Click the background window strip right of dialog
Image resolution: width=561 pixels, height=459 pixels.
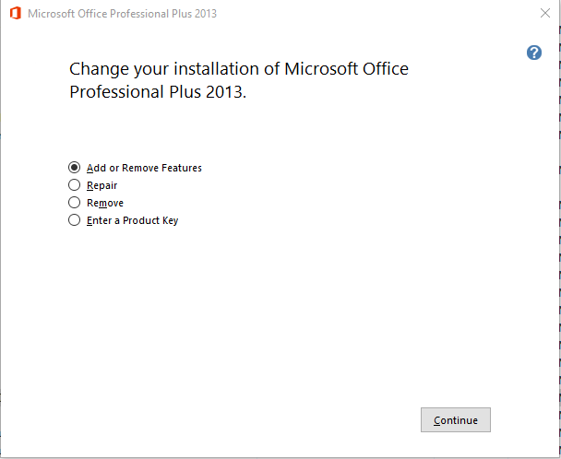click(x=557, y=230)
